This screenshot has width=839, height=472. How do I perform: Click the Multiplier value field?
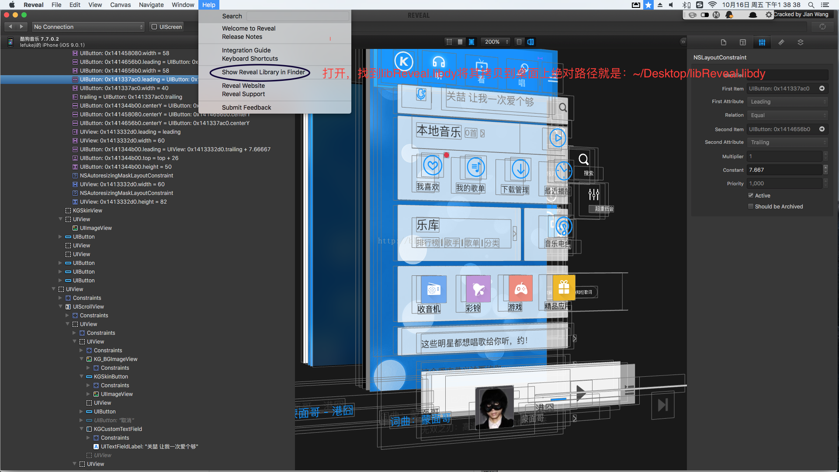(784, 156)
